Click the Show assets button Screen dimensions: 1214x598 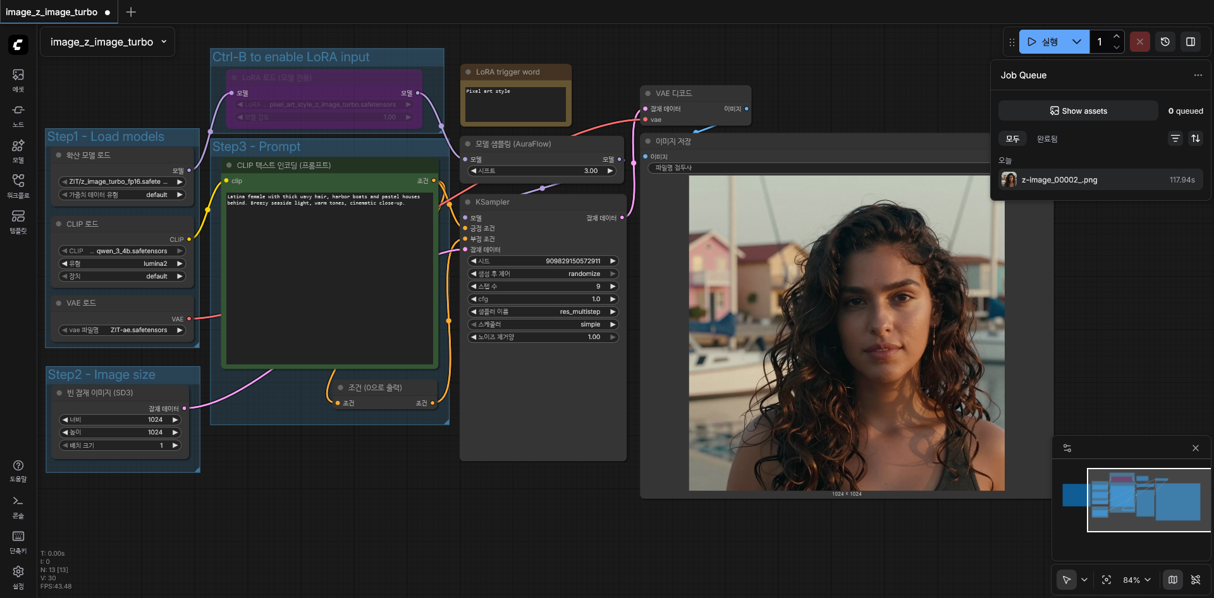click(1078, 111)
